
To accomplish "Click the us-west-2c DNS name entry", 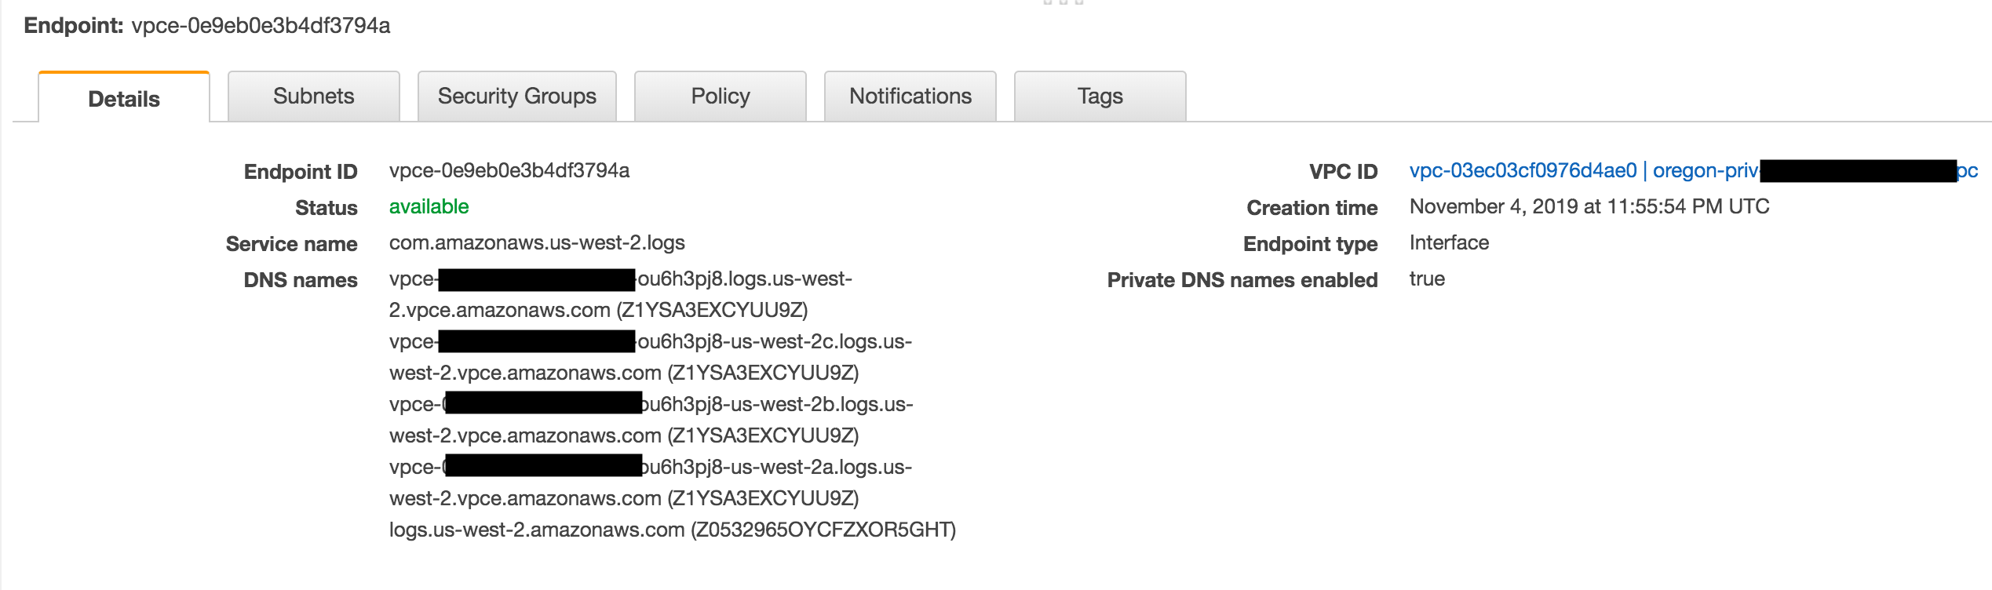I will [651, 357].
